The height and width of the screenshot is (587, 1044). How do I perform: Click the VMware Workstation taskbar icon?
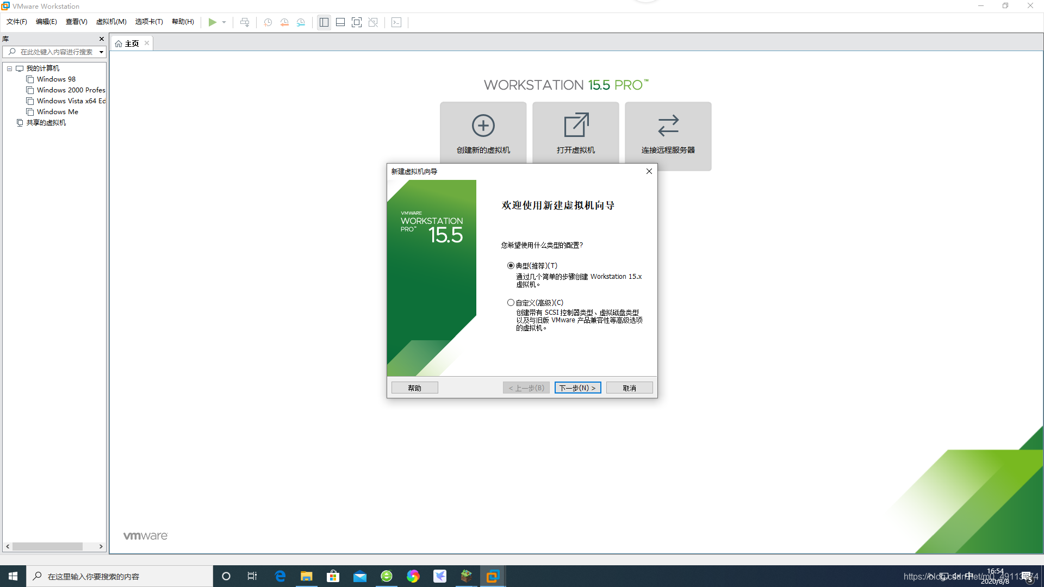click(x=493, y=576)
